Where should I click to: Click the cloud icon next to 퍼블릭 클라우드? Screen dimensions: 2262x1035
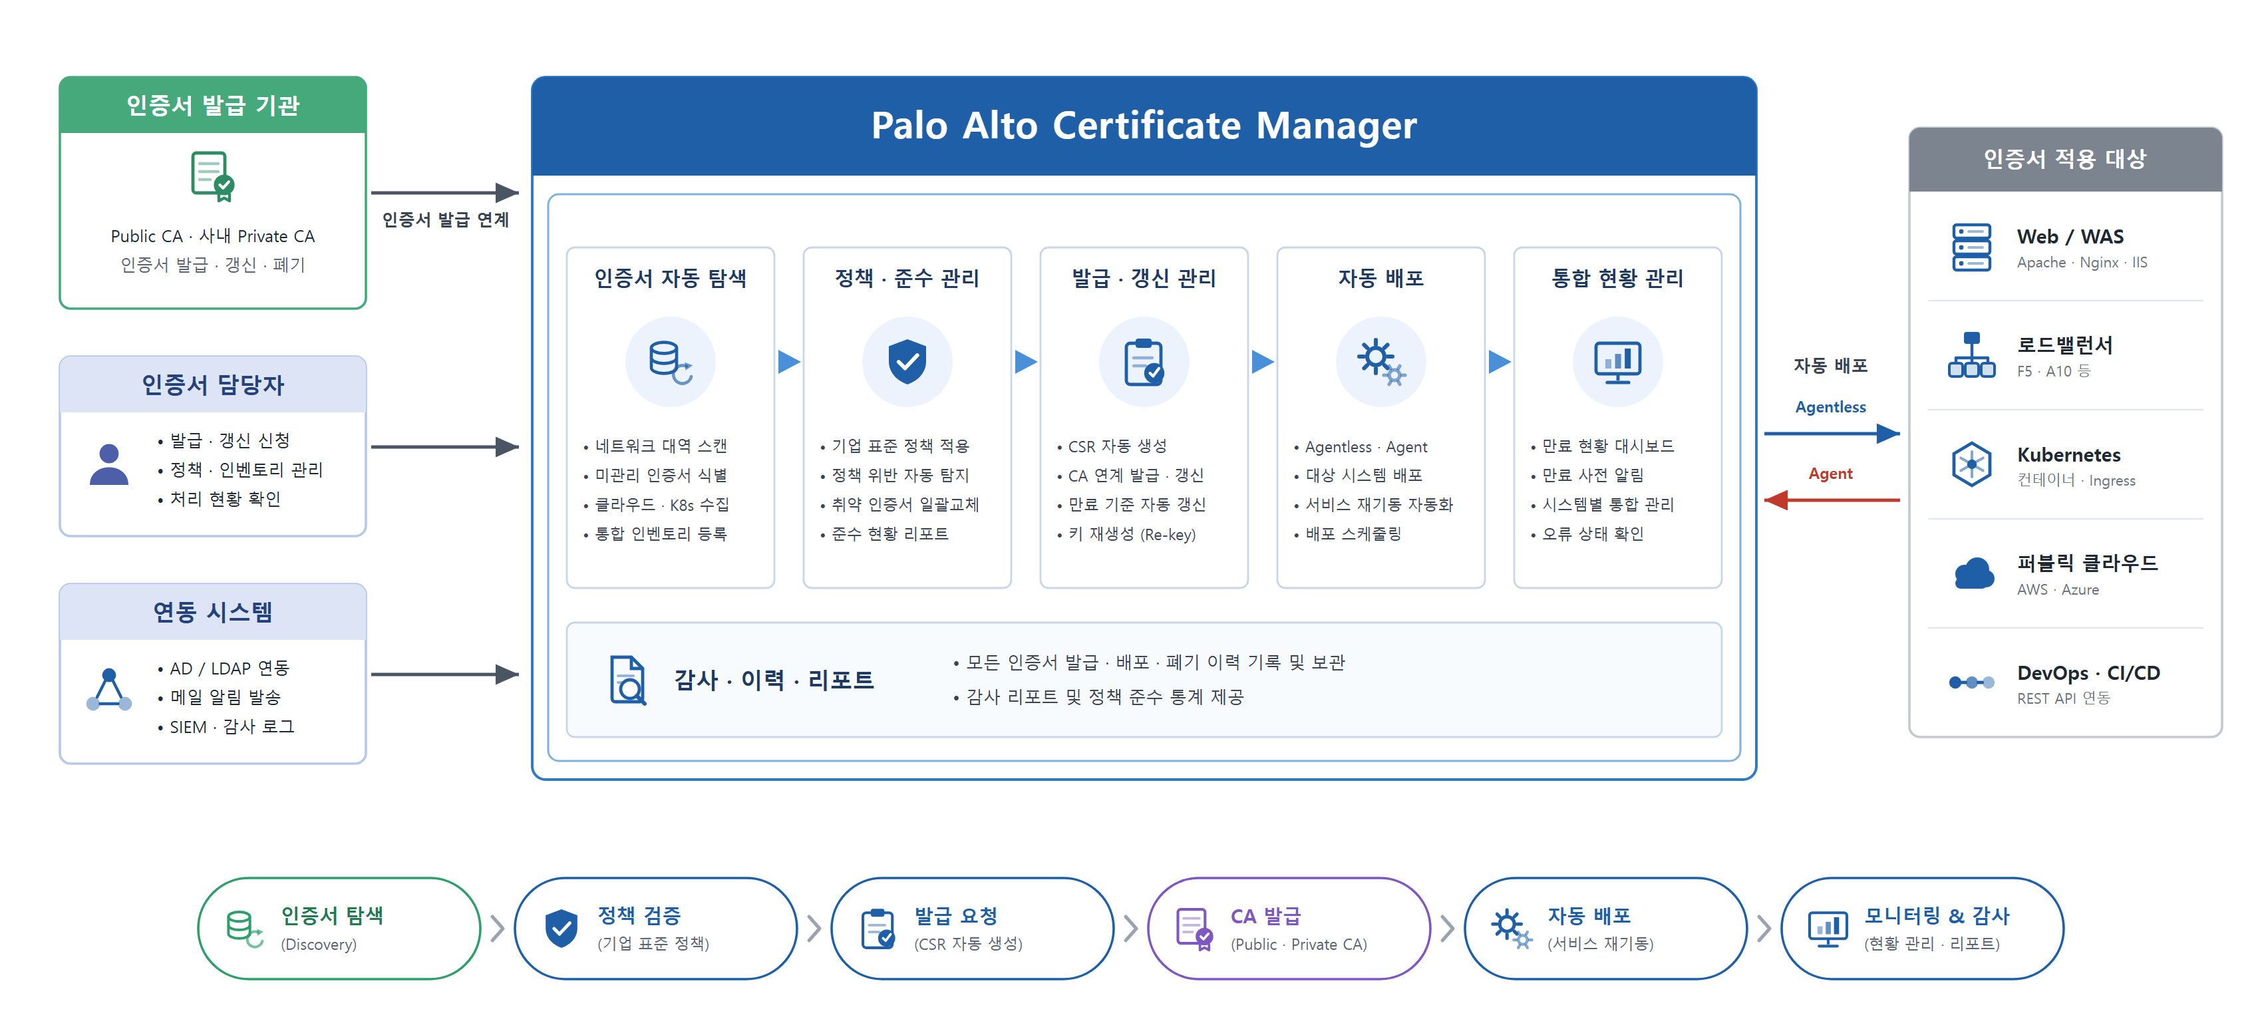pos(1973,573)
